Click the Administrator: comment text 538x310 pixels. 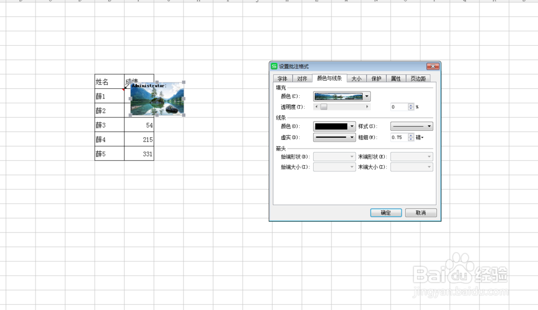[149, 86]
